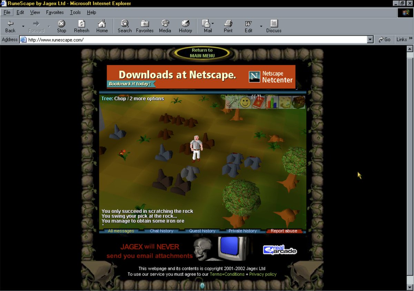The width and height of the screenshot is (414, 291).
Task: Go to the Home page
Action: point(102,27)
